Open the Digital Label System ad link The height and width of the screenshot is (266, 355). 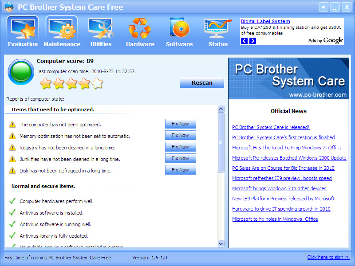click(265, 21)
